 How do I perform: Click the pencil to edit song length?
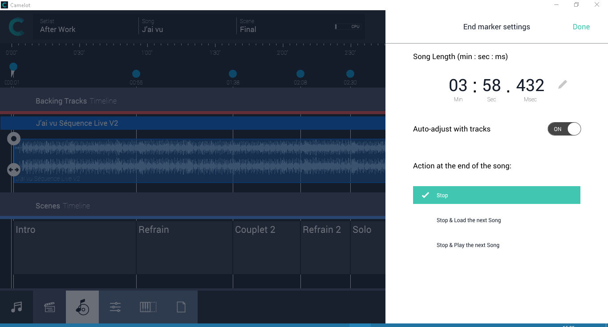point(563,84)
